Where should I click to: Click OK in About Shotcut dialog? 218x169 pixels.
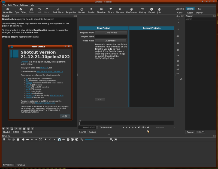65,116
